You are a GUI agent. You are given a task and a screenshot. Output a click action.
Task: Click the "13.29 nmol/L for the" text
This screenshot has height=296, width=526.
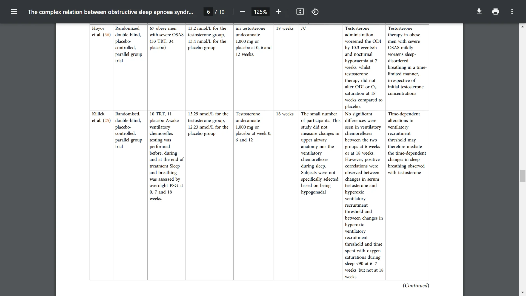click(x=208, y=114)
